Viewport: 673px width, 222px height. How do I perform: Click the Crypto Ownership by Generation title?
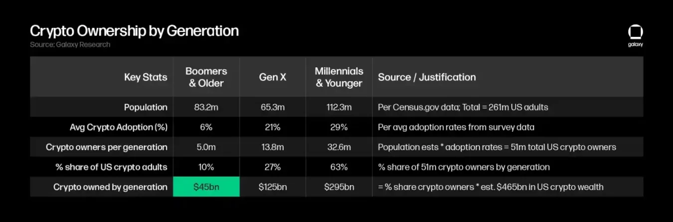tap(134, 31)
